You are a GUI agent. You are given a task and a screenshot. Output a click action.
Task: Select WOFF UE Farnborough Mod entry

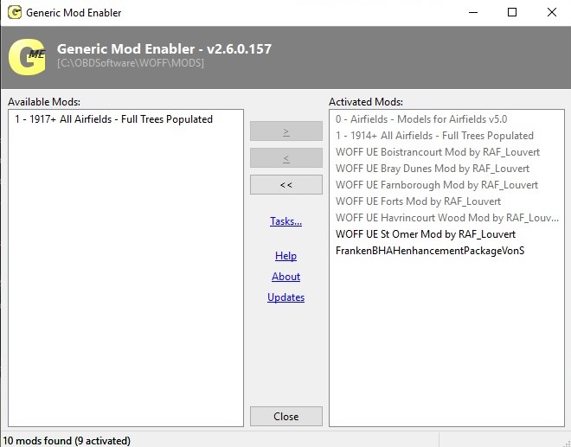pyautogui.click(x=437, y=185)
